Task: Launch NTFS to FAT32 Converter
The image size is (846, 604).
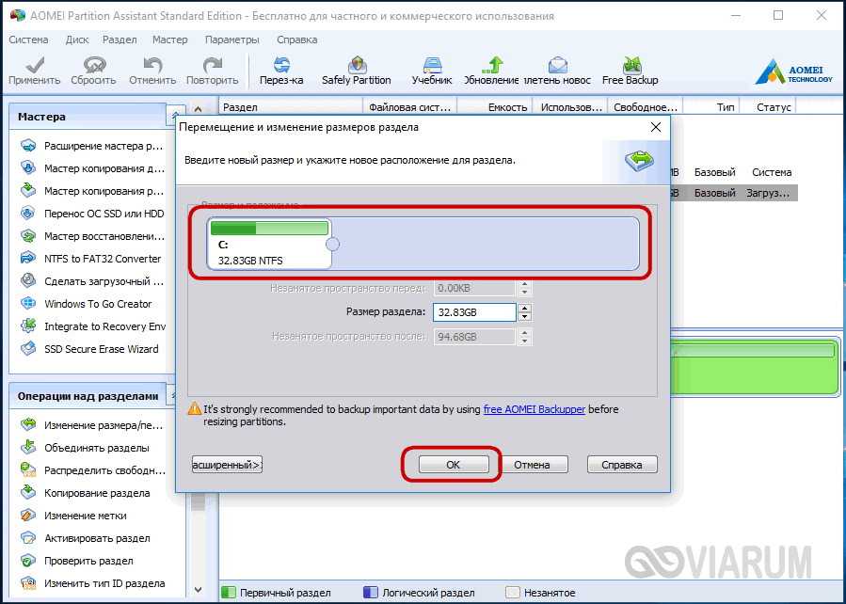Action: click(x=102, y=259)
